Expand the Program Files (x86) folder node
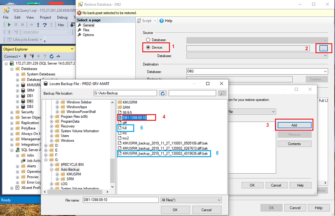335x216 pixels. coord(52,117)
